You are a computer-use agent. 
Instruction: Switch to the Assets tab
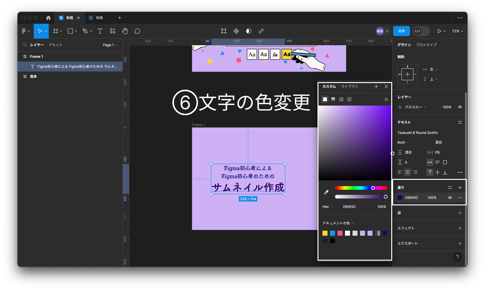point(55,45)
